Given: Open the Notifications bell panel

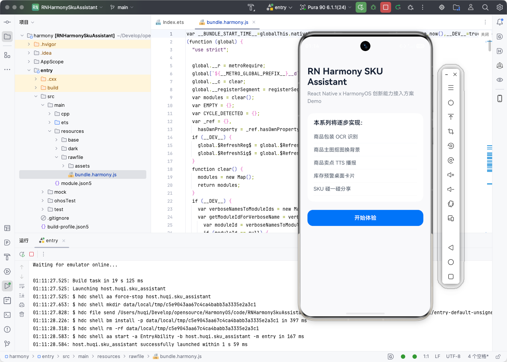Looking at the screenshot, I should pyautogui.click(x=500, y=22).
